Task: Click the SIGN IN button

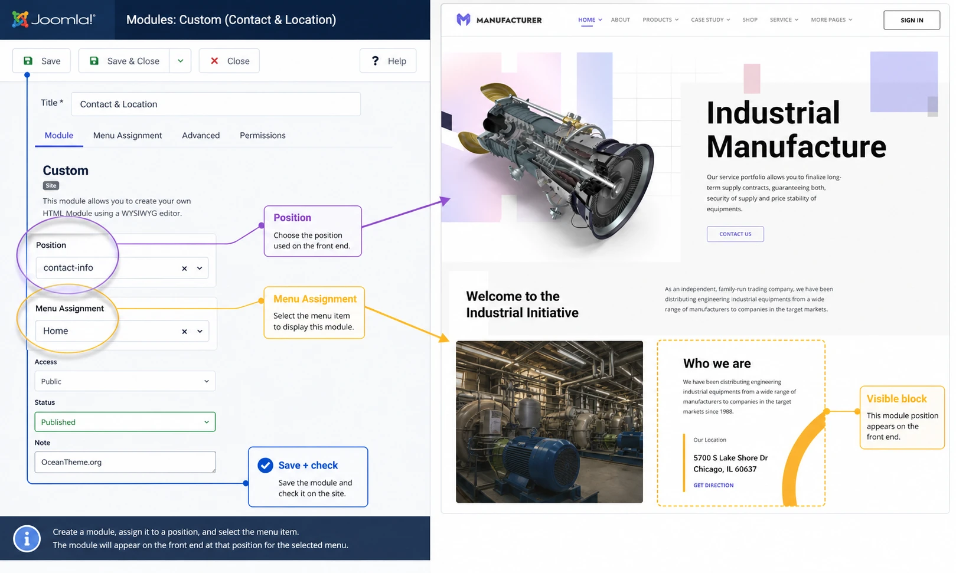Action: [x=912, y=20]
